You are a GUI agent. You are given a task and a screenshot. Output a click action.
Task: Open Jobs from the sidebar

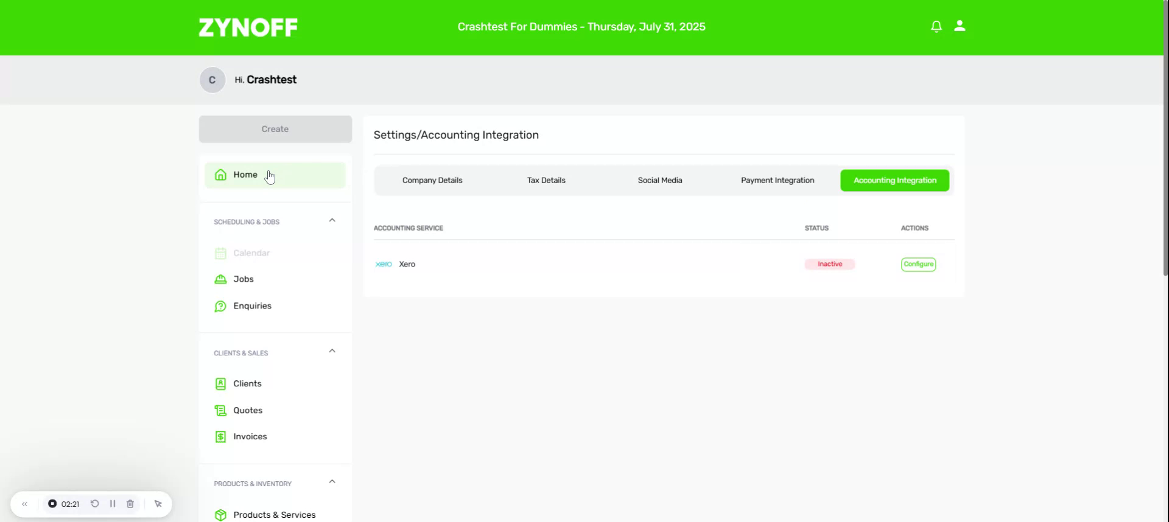pos(243,279)
